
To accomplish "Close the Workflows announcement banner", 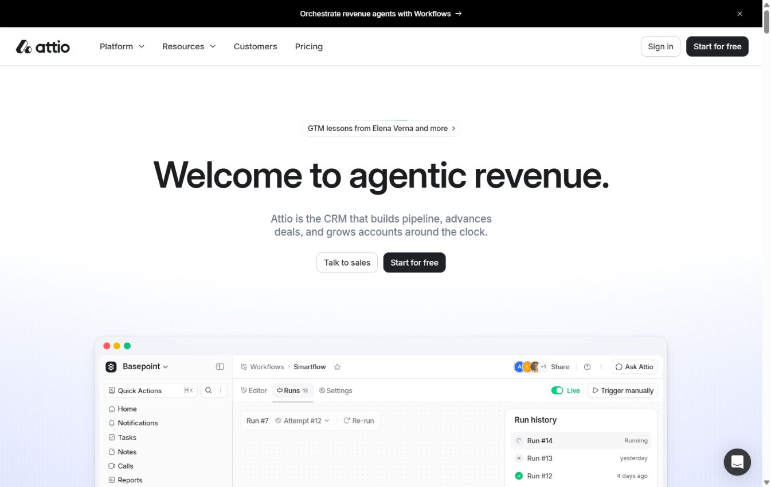I will click(x=739, y=14).
